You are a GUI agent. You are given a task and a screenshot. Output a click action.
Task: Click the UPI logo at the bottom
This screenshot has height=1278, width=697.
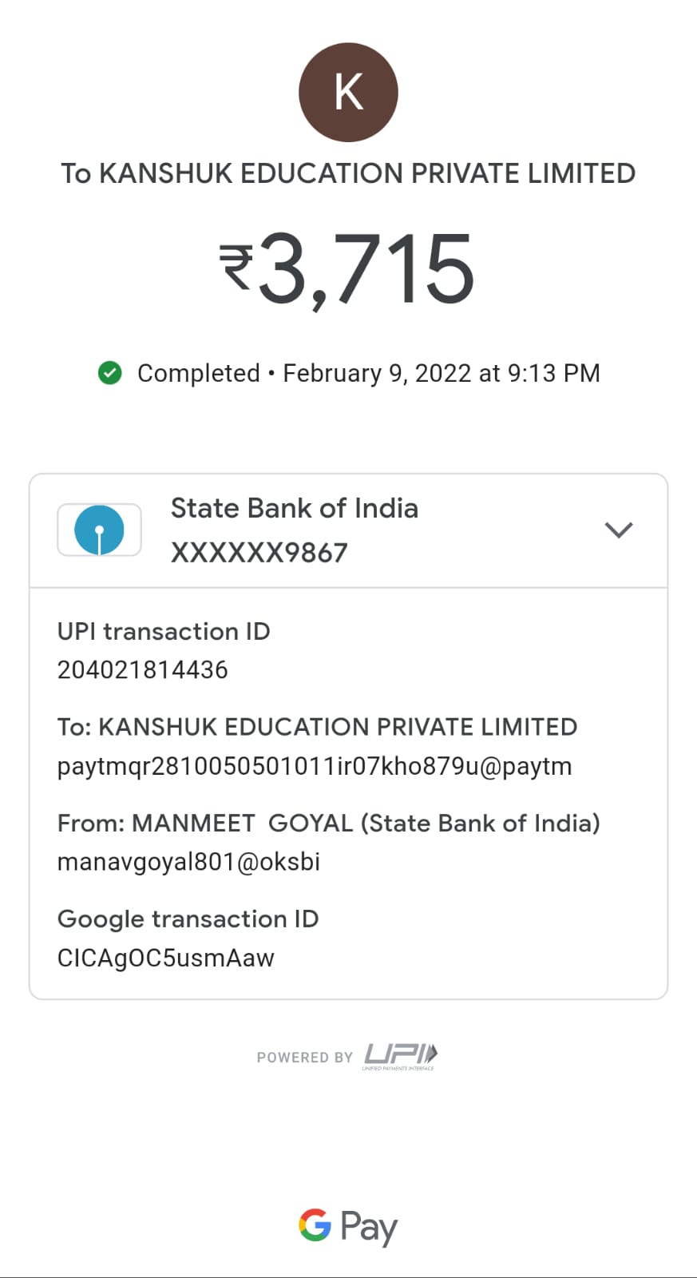[x=401, y=1056]
